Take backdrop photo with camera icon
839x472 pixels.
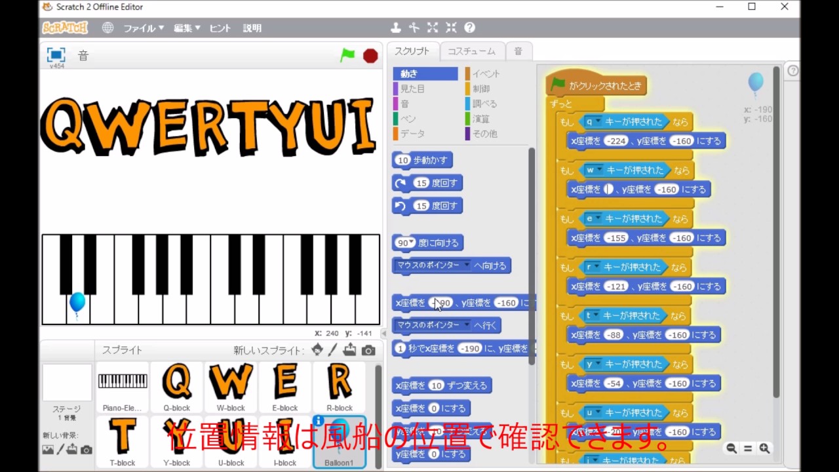pos(86,450)
